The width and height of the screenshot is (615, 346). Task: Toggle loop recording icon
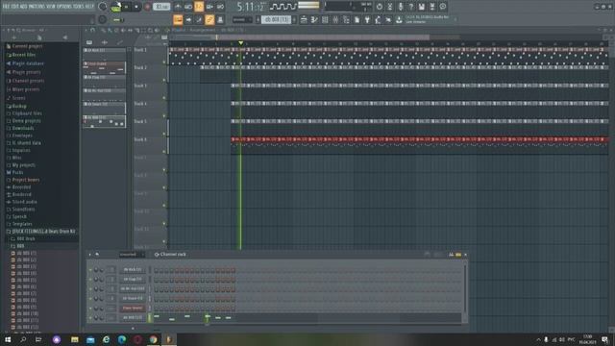pos(220,7)
